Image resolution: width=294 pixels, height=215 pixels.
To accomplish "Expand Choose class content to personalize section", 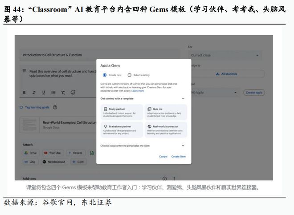I will point(183,146).
